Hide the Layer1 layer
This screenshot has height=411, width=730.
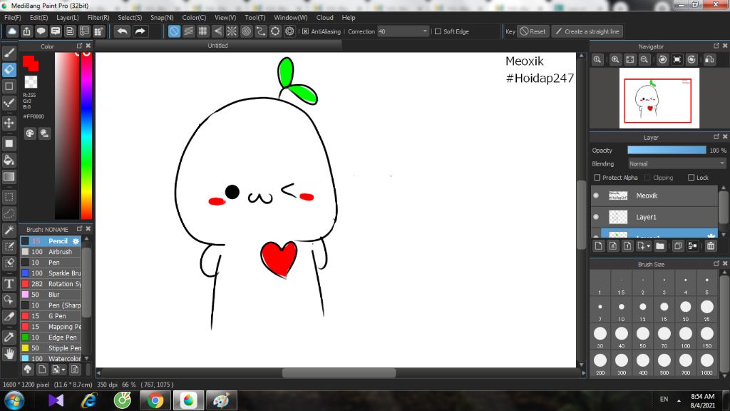click(596, 217)
